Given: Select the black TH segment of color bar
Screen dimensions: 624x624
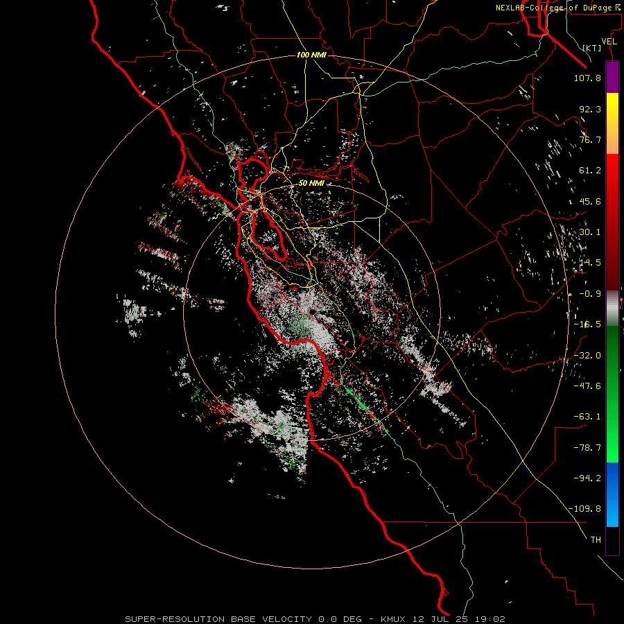Looking at the screenshot, I should pos(612,541).
